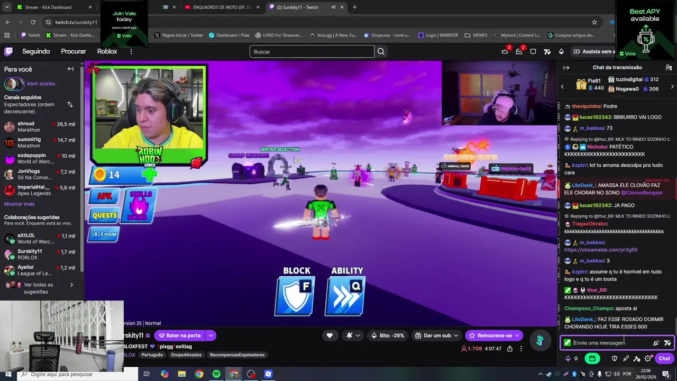
Task: Open the channel points diamond balance
Action: 571,358
